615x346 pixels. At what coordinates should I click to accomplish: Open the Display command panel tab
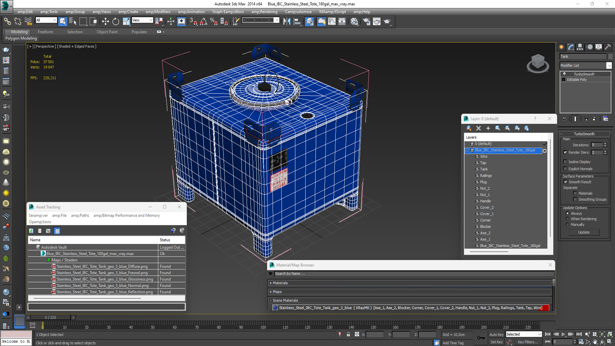coord(599,47)
